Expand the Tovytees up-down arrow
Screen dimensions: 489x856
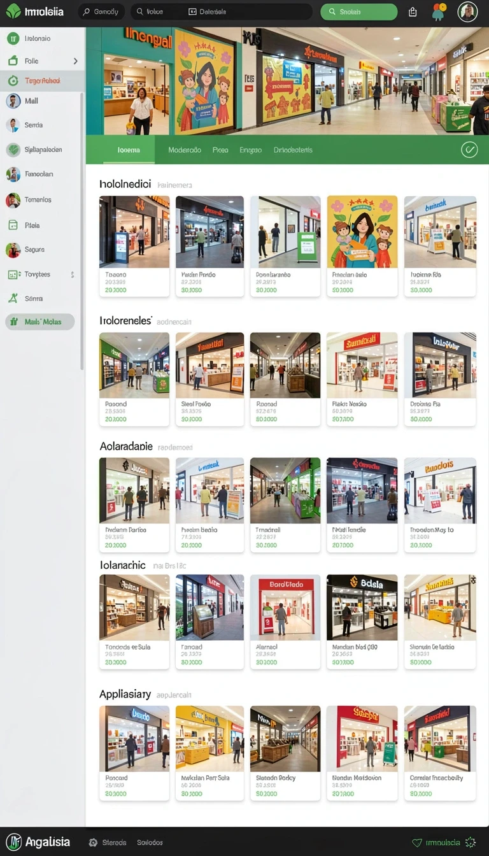(x=72, y=275)
